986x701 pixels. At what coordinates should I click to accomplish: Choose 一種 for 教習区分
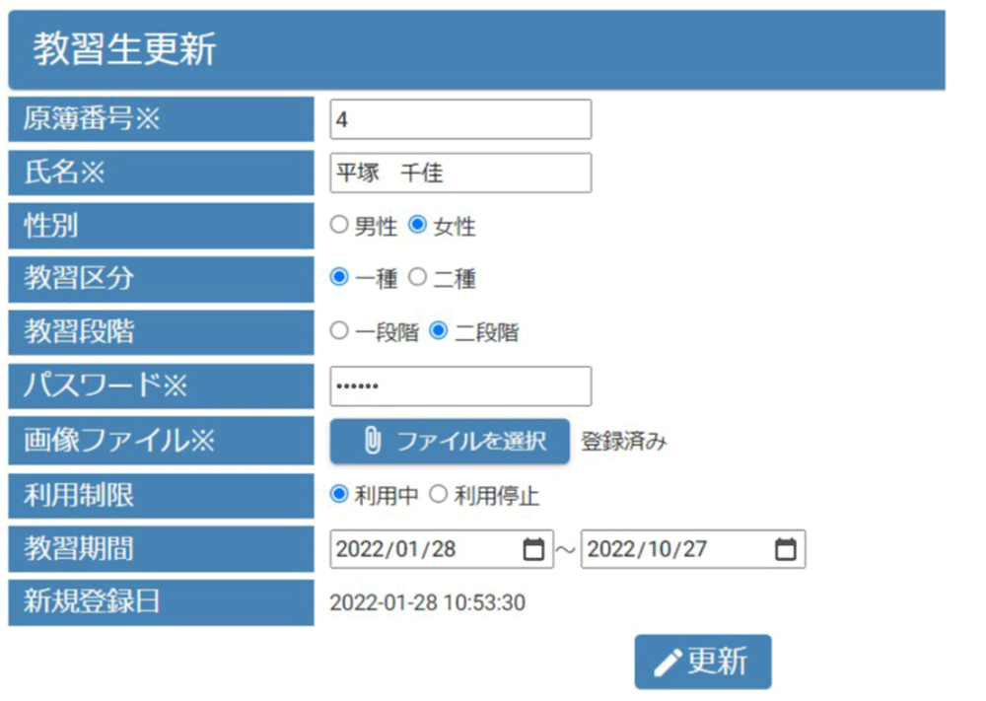click(340, 279)
